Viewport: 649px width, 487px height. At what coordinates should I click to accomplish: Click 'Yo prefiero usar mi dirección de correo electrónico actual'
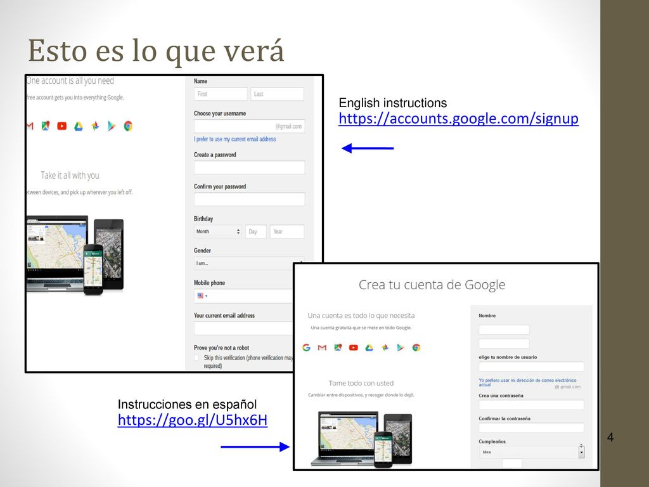527,382
